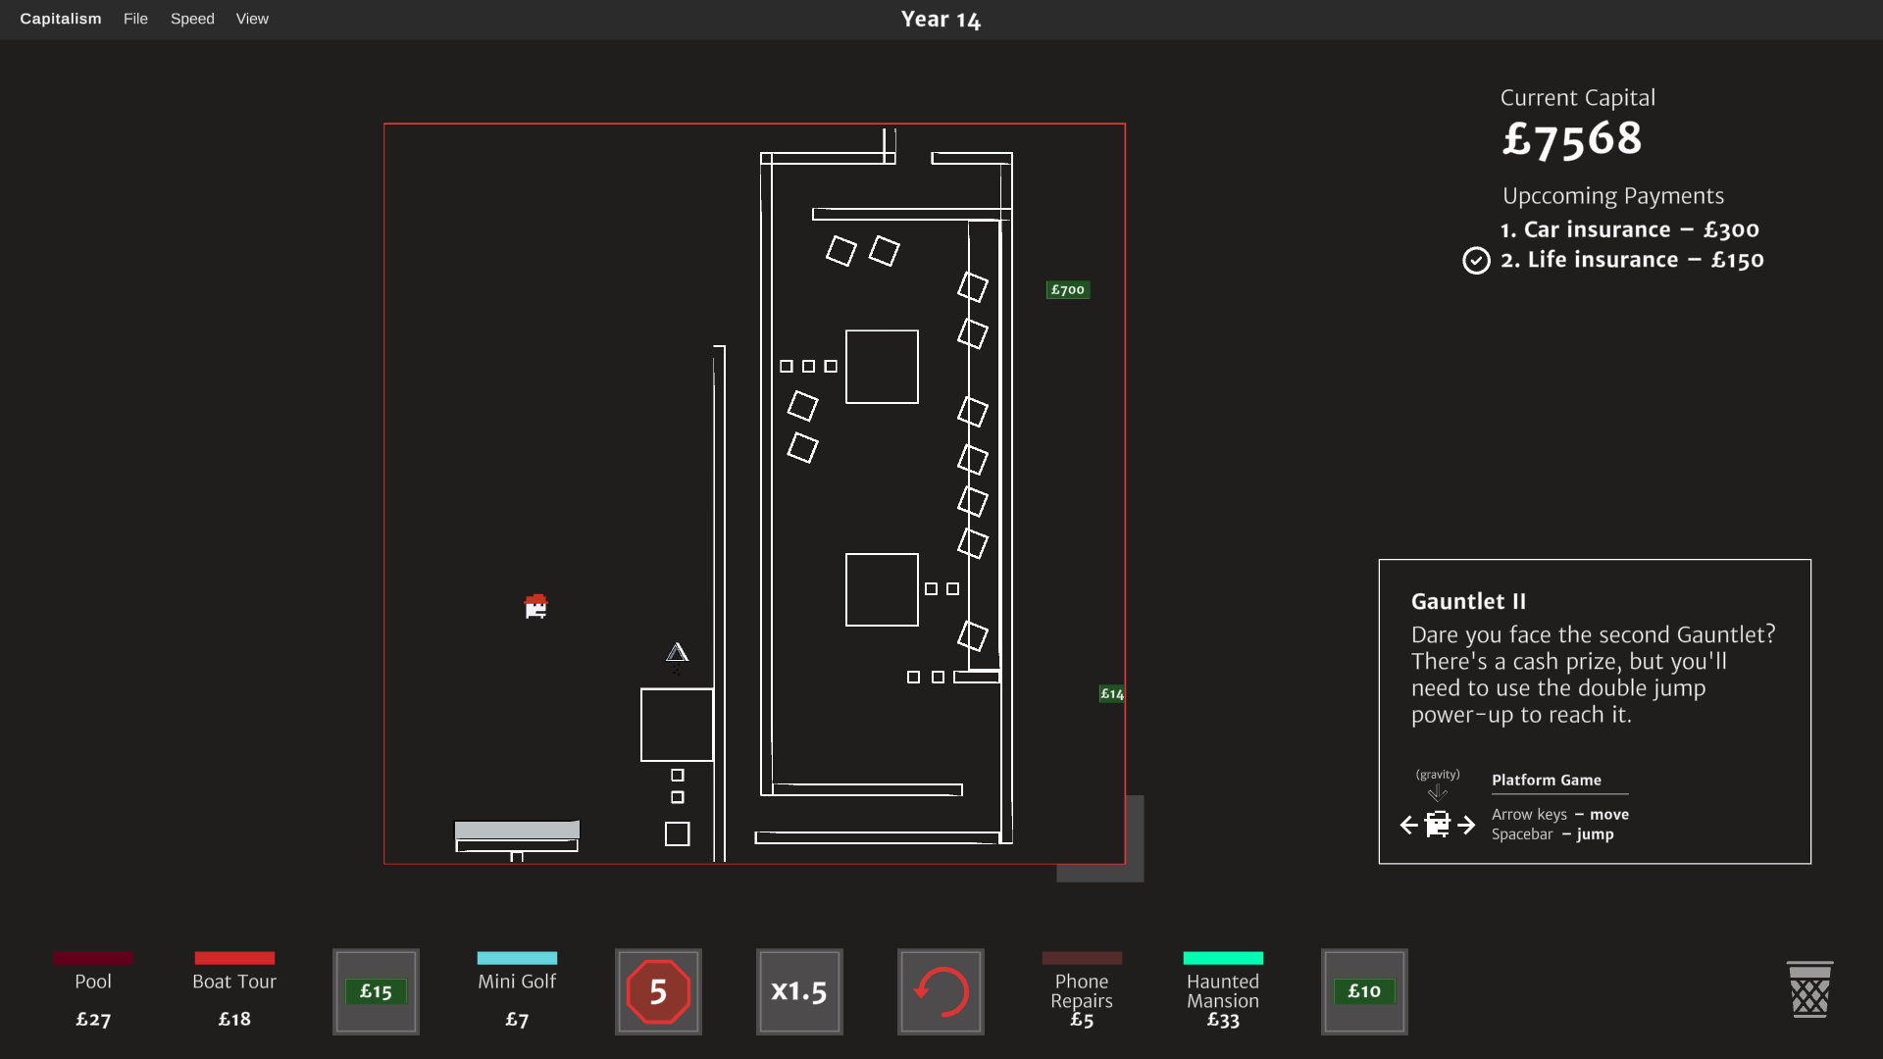Image resolution: width=1883 pixels, height=1059 pixels.
Task: Select the x1.5 multiplier card
Action: click(x=799, y=991)
